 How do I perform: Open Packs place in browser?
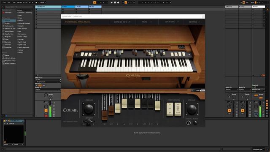(8, 55)
